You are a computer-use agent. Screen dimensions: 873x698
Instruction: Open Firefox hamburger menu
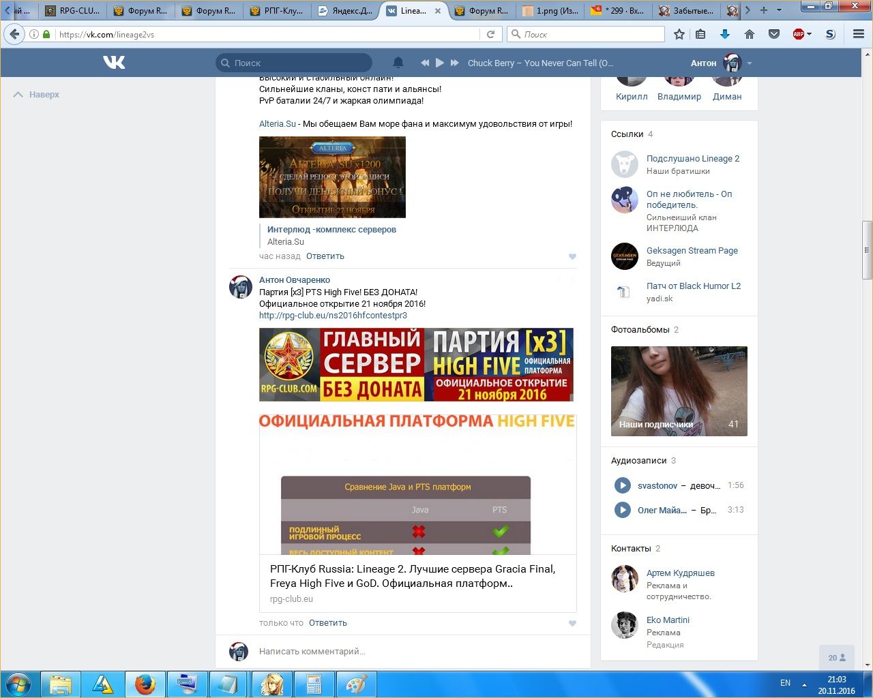[859, 34]
